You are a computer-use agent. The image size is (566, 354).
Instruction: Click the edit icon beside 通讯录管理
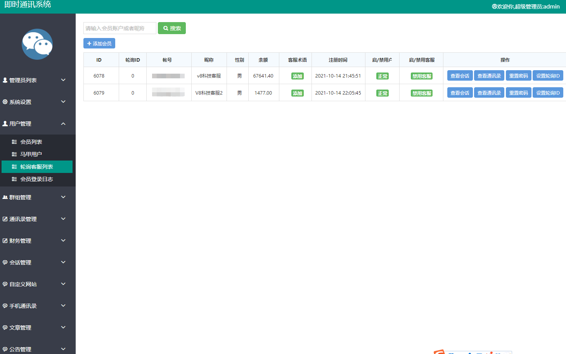tap(5, 219)
